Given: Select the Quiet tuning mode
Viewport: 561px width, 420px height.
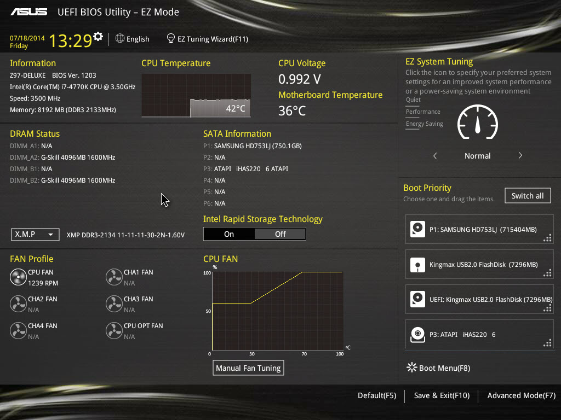Looking at the screenshot, I should coord(413,100).
